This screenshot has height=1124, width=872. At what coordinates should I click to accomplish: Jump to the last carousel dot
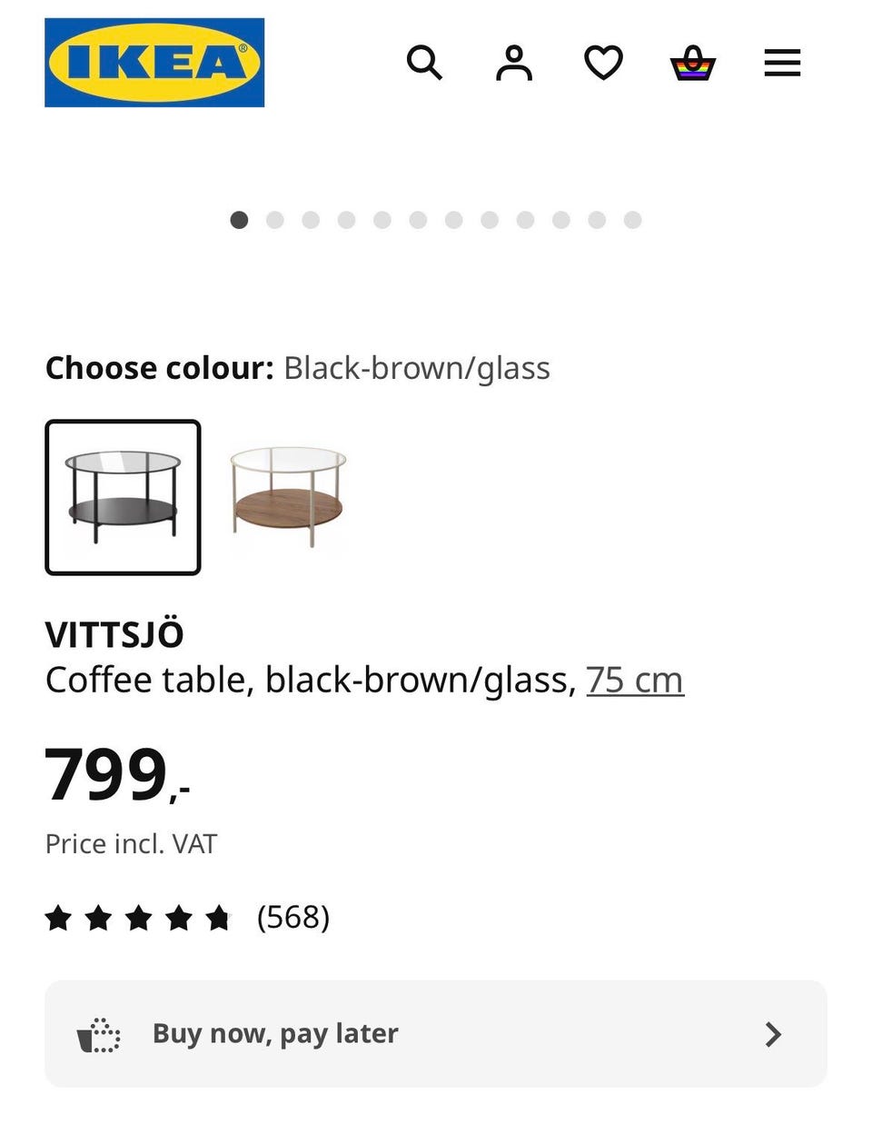[633, 220]
